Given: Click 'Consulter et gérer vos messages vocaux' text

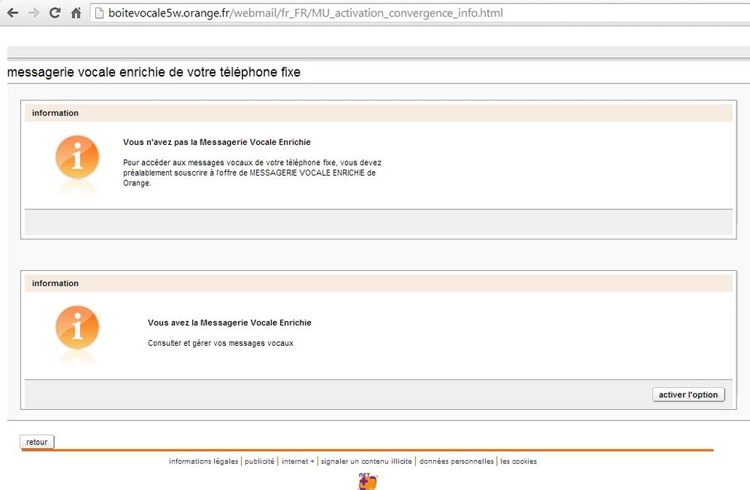Looking at the screenshot, I should pyautogui.click(x=221, y=343).
